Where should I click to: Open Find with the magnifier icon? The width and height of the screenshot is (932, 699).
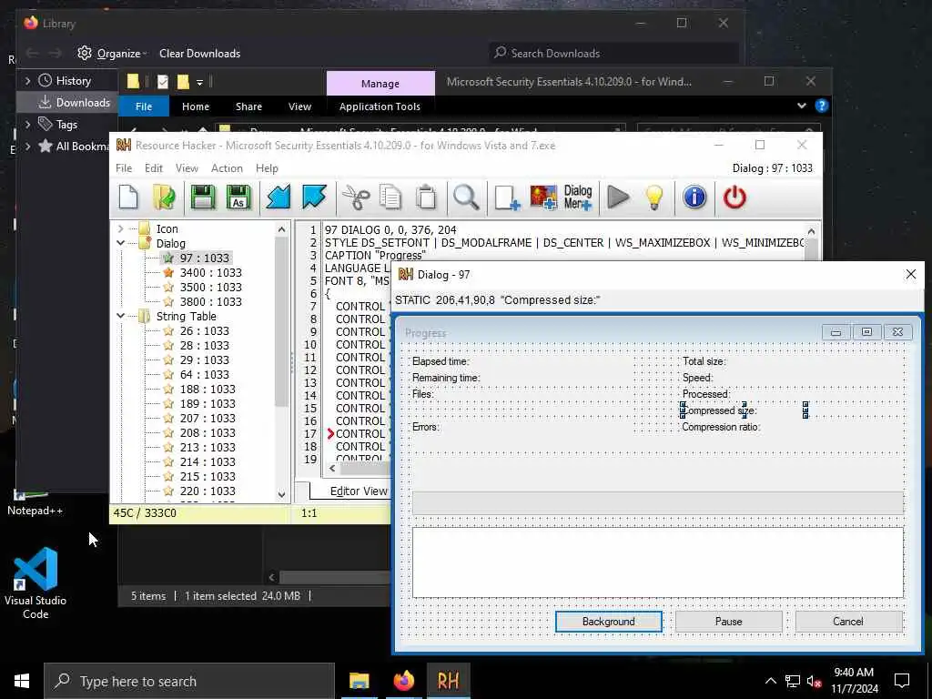tap(466, 198)
